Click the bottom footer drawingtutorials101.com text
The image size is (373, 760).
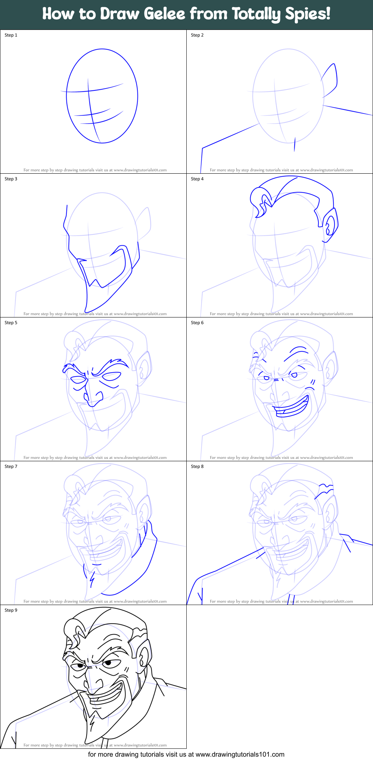click(186, 754)
